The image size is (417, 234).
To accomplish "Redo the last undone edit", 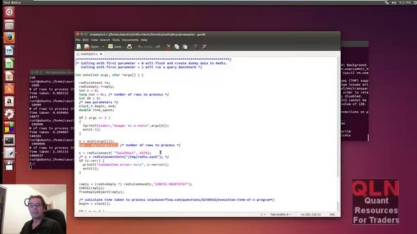I will (x=158, y=47).
